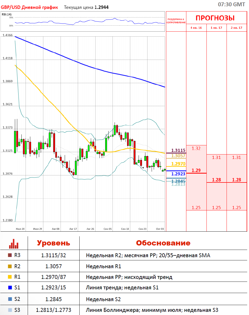The width and height of the screenshot is (249, 315).
Task: Click the RSI 70% threshold label
Action: 11,18
